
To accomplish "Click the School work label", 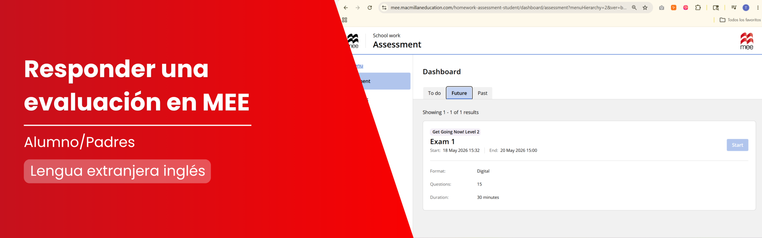I will (x=386, y=35).
